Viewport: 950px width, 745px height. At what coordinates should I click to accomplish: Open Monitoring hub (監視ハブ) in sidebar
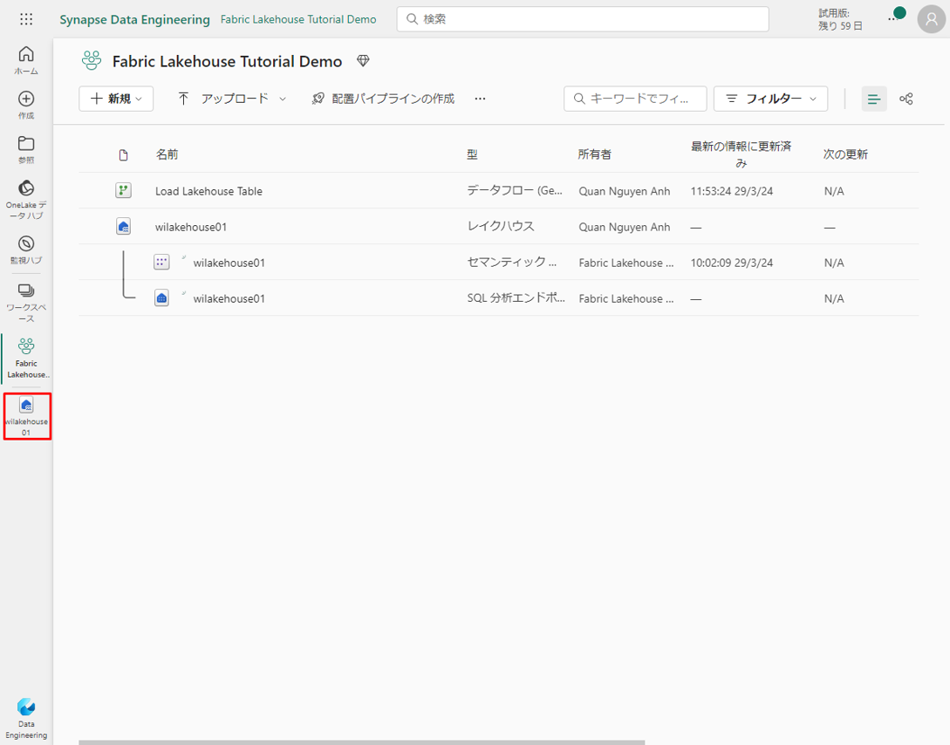[x=26, y=250]
